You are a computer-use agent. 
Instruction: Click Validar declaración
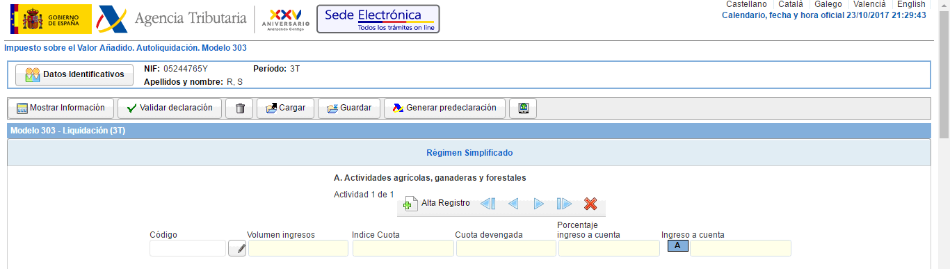tap(170, 108)
